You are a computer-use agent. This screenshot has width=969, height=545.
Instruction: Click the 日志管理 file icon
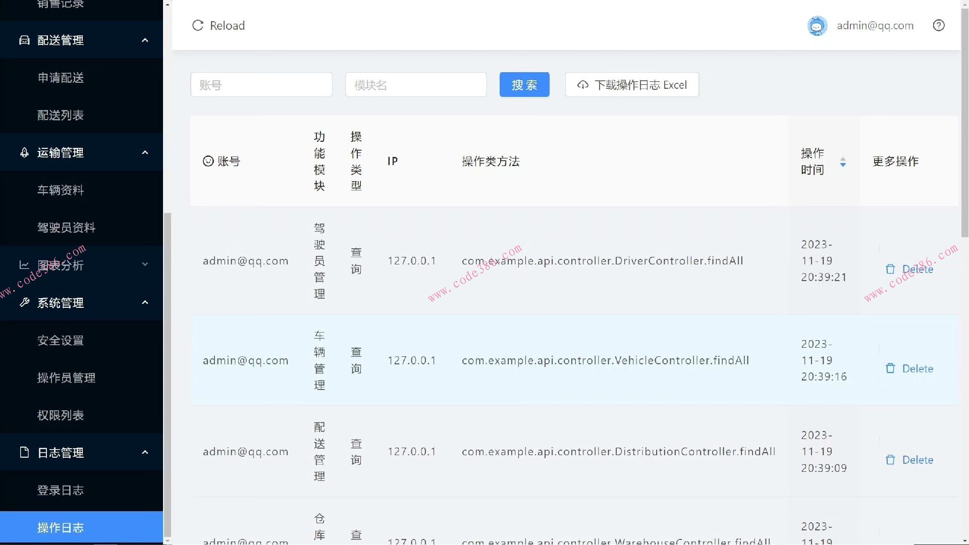point(24,453)
